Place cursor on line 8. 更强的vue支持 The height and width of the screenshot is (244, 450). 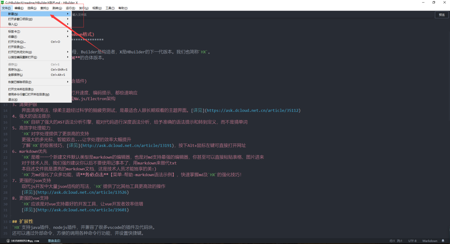[31, 198]
